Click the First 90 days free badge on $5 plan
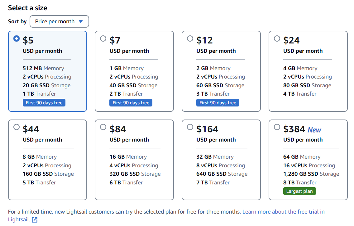Image resolution: width=354 pixels, height=226 pixels. (44, 103)
